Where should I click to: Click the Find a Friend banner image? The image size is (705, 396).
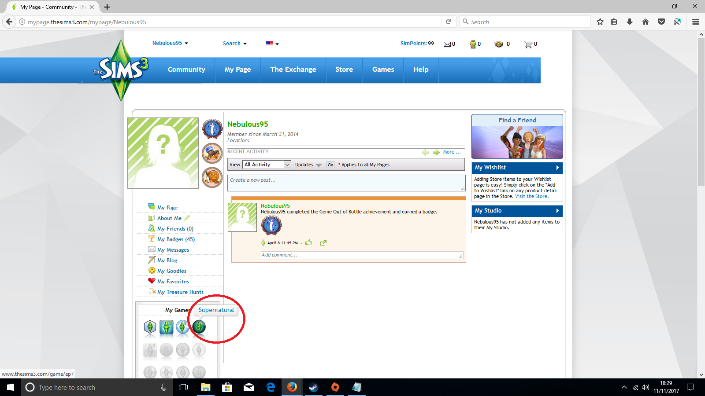(x=517, y=142)
